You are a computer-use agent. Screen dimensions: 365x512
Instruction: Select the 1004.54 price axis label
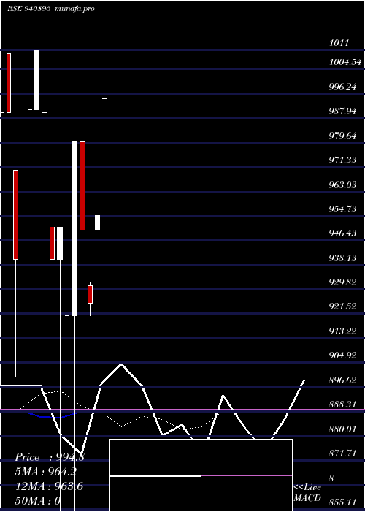click(345, 62)
